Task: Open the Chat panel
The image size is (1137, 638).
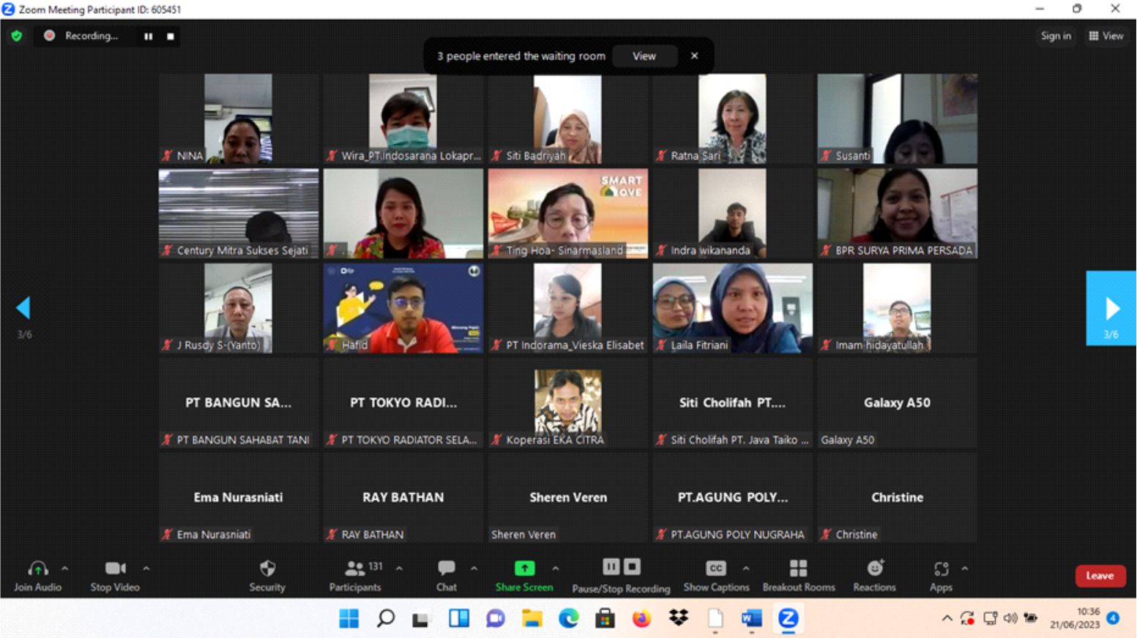Action: pyautogui.click(x=446, y=569)
